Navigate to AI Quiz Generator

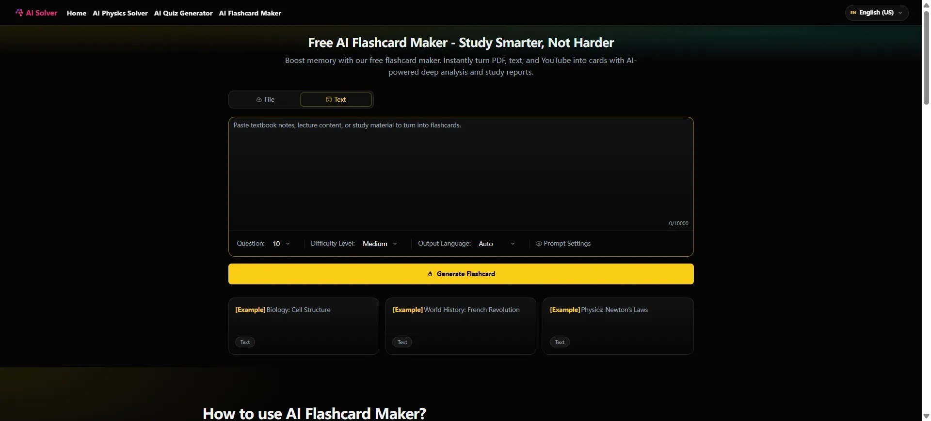183,13
